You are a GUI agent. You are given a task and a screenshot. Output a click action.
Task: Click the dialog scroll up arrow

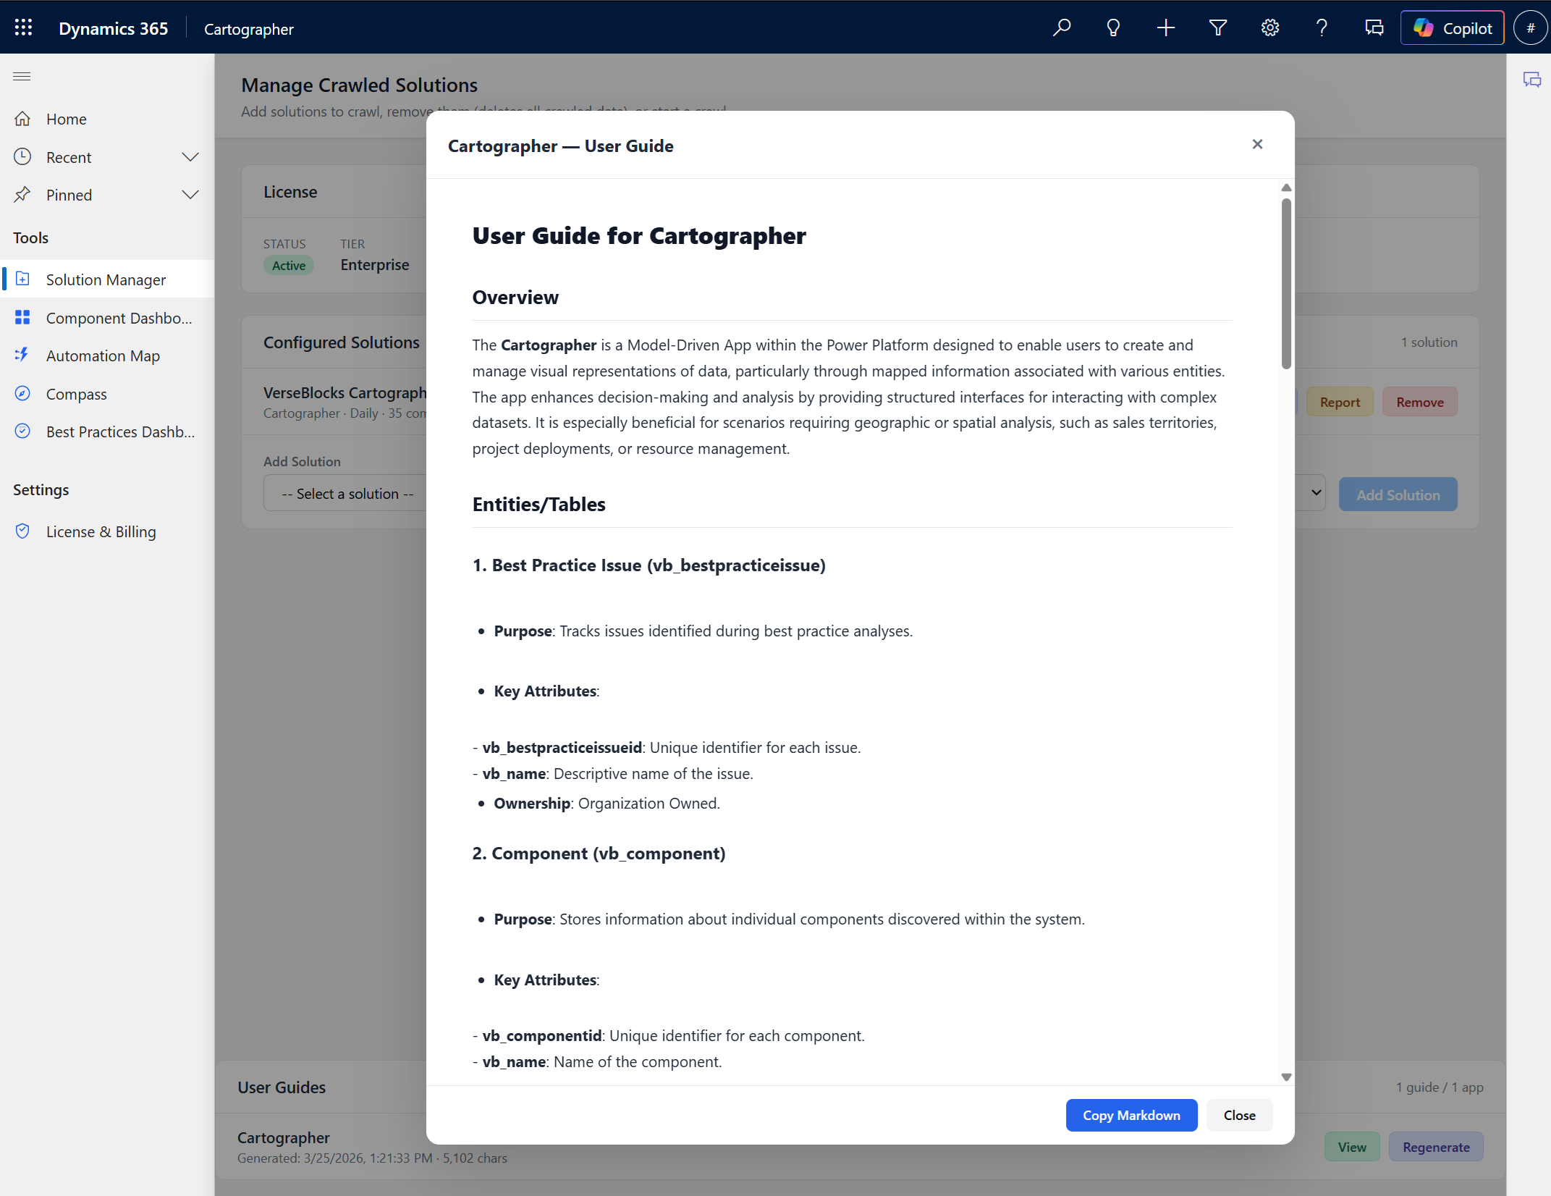[x=1286, y=188]
